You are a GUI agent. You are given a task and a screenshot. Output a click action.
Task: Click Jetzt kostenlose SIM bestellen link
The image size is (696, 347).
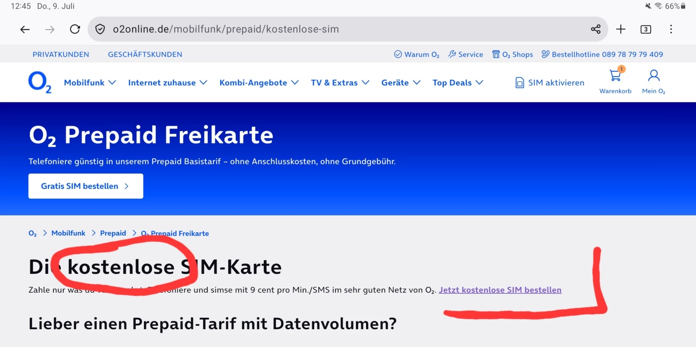(x=500, y=290)
